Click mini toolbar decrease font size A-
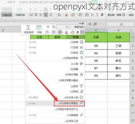The image size is (135, 124). [x=48, y=27]
